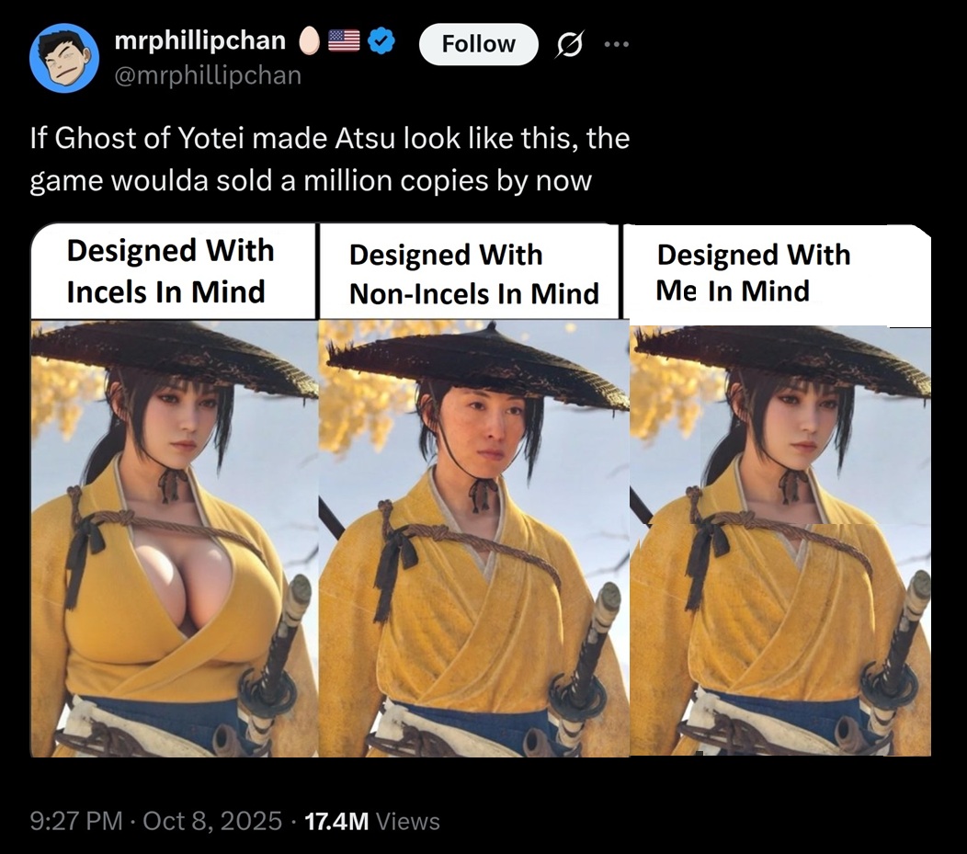Click the blue verified checkmark badge
The width and height of the screenshot is (967, 854).
381,41
